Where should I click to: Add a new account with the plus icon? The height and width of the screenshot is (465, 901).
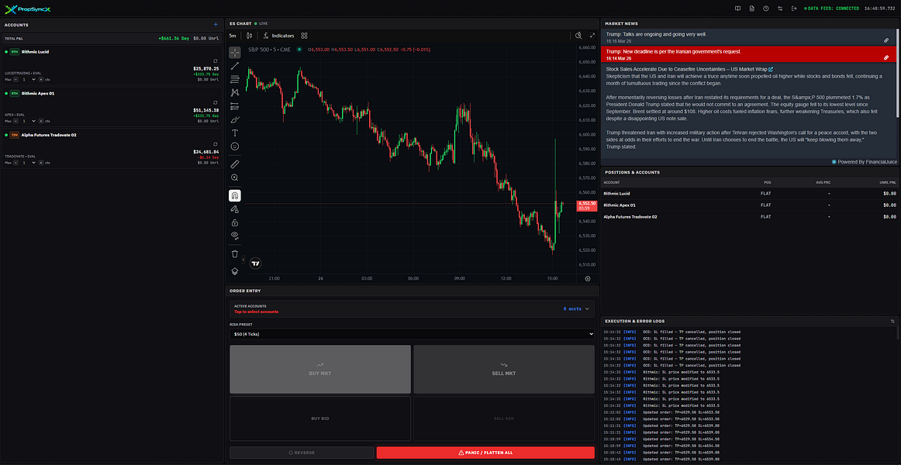(216, 25)
